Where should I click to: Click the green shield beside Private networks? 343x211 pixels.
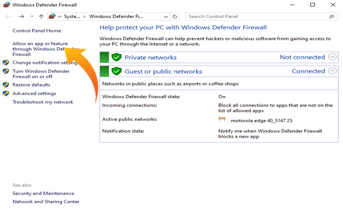click(x=116, y=57)
